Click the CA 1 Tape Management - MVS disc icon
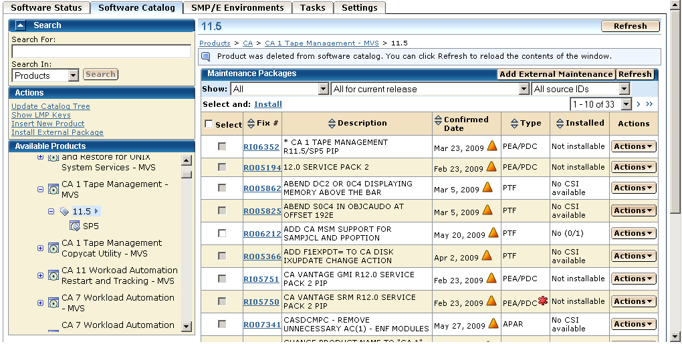The image size is (682, 344). (53, 190)
